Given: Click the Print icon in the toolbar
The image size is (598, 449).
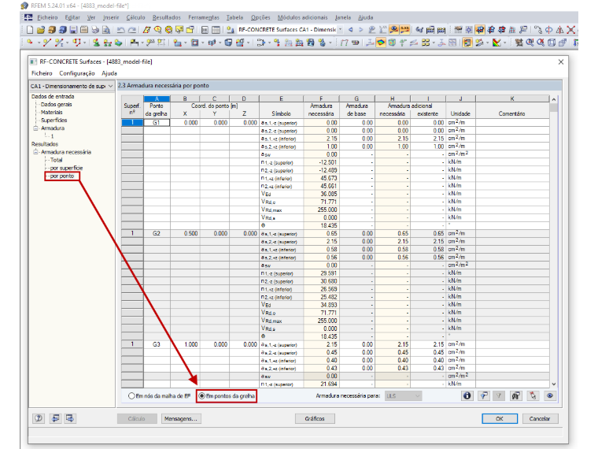Looking at the screenshot, I should point(95,30).
